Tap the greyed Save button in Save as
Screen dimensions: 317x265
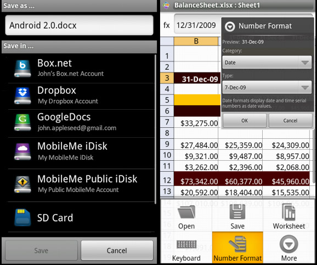coord(41,250)
